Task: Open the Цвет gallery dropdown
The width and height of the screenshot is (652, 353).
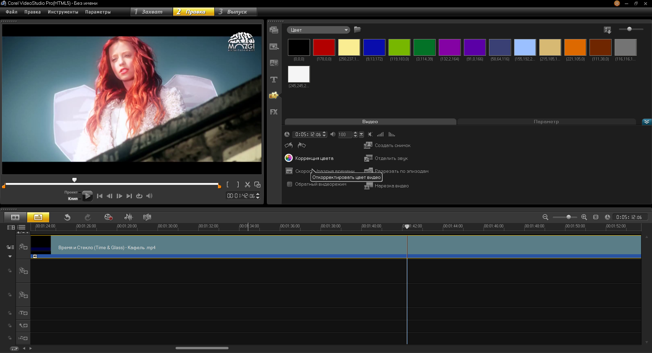Action: tap(318, 30)
